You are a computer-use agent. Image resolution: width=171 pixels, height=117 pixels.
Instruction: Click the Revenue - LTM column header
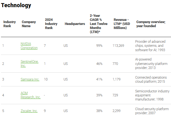click(x=122, y=24)
